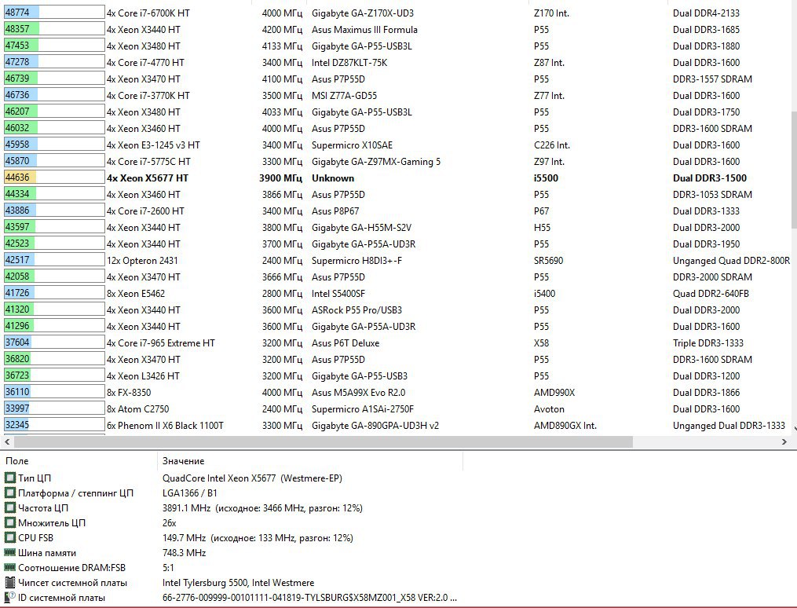Click the horizontal scrollbar thumb

pos(323,441)
